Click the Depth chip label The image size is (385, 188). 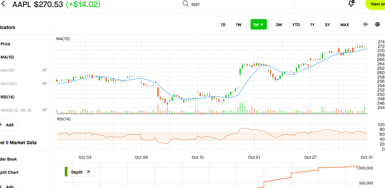click(x=77, y=172)
